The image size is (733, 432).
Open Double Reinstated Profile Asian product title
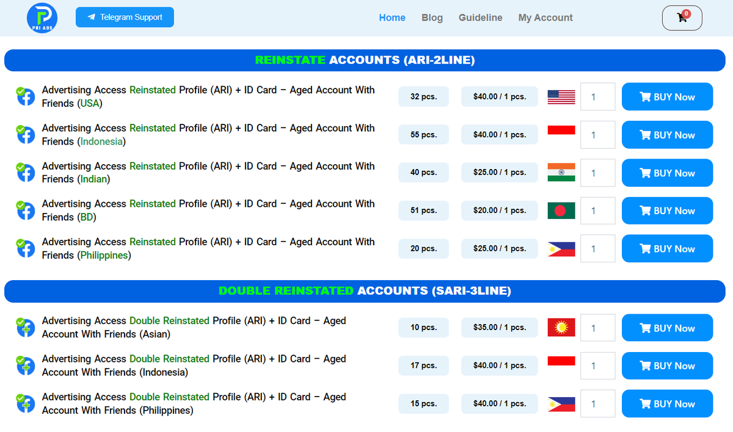[x=194, y=328]
